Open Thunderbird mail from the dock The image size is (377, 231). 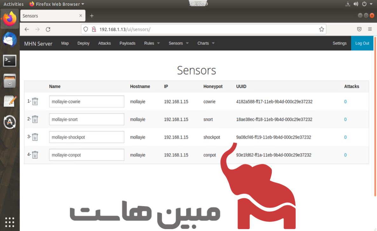tap(10, 39)
